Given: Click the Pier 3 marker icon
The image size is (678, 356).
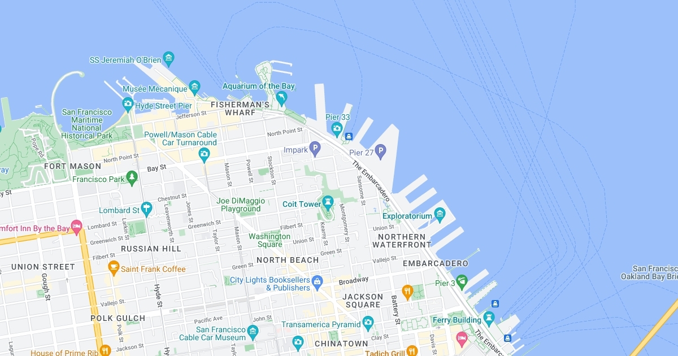Looking at the screenshot, I should (462, 281).
